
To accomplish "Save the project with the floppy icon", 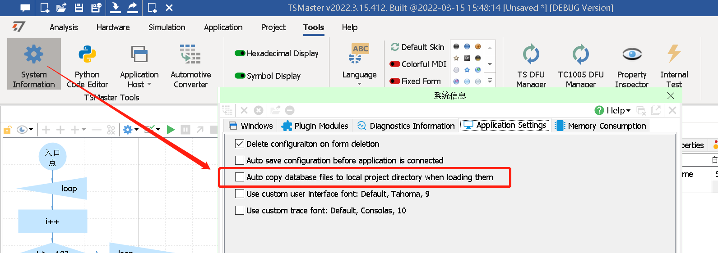I will [x=79, y=8].
